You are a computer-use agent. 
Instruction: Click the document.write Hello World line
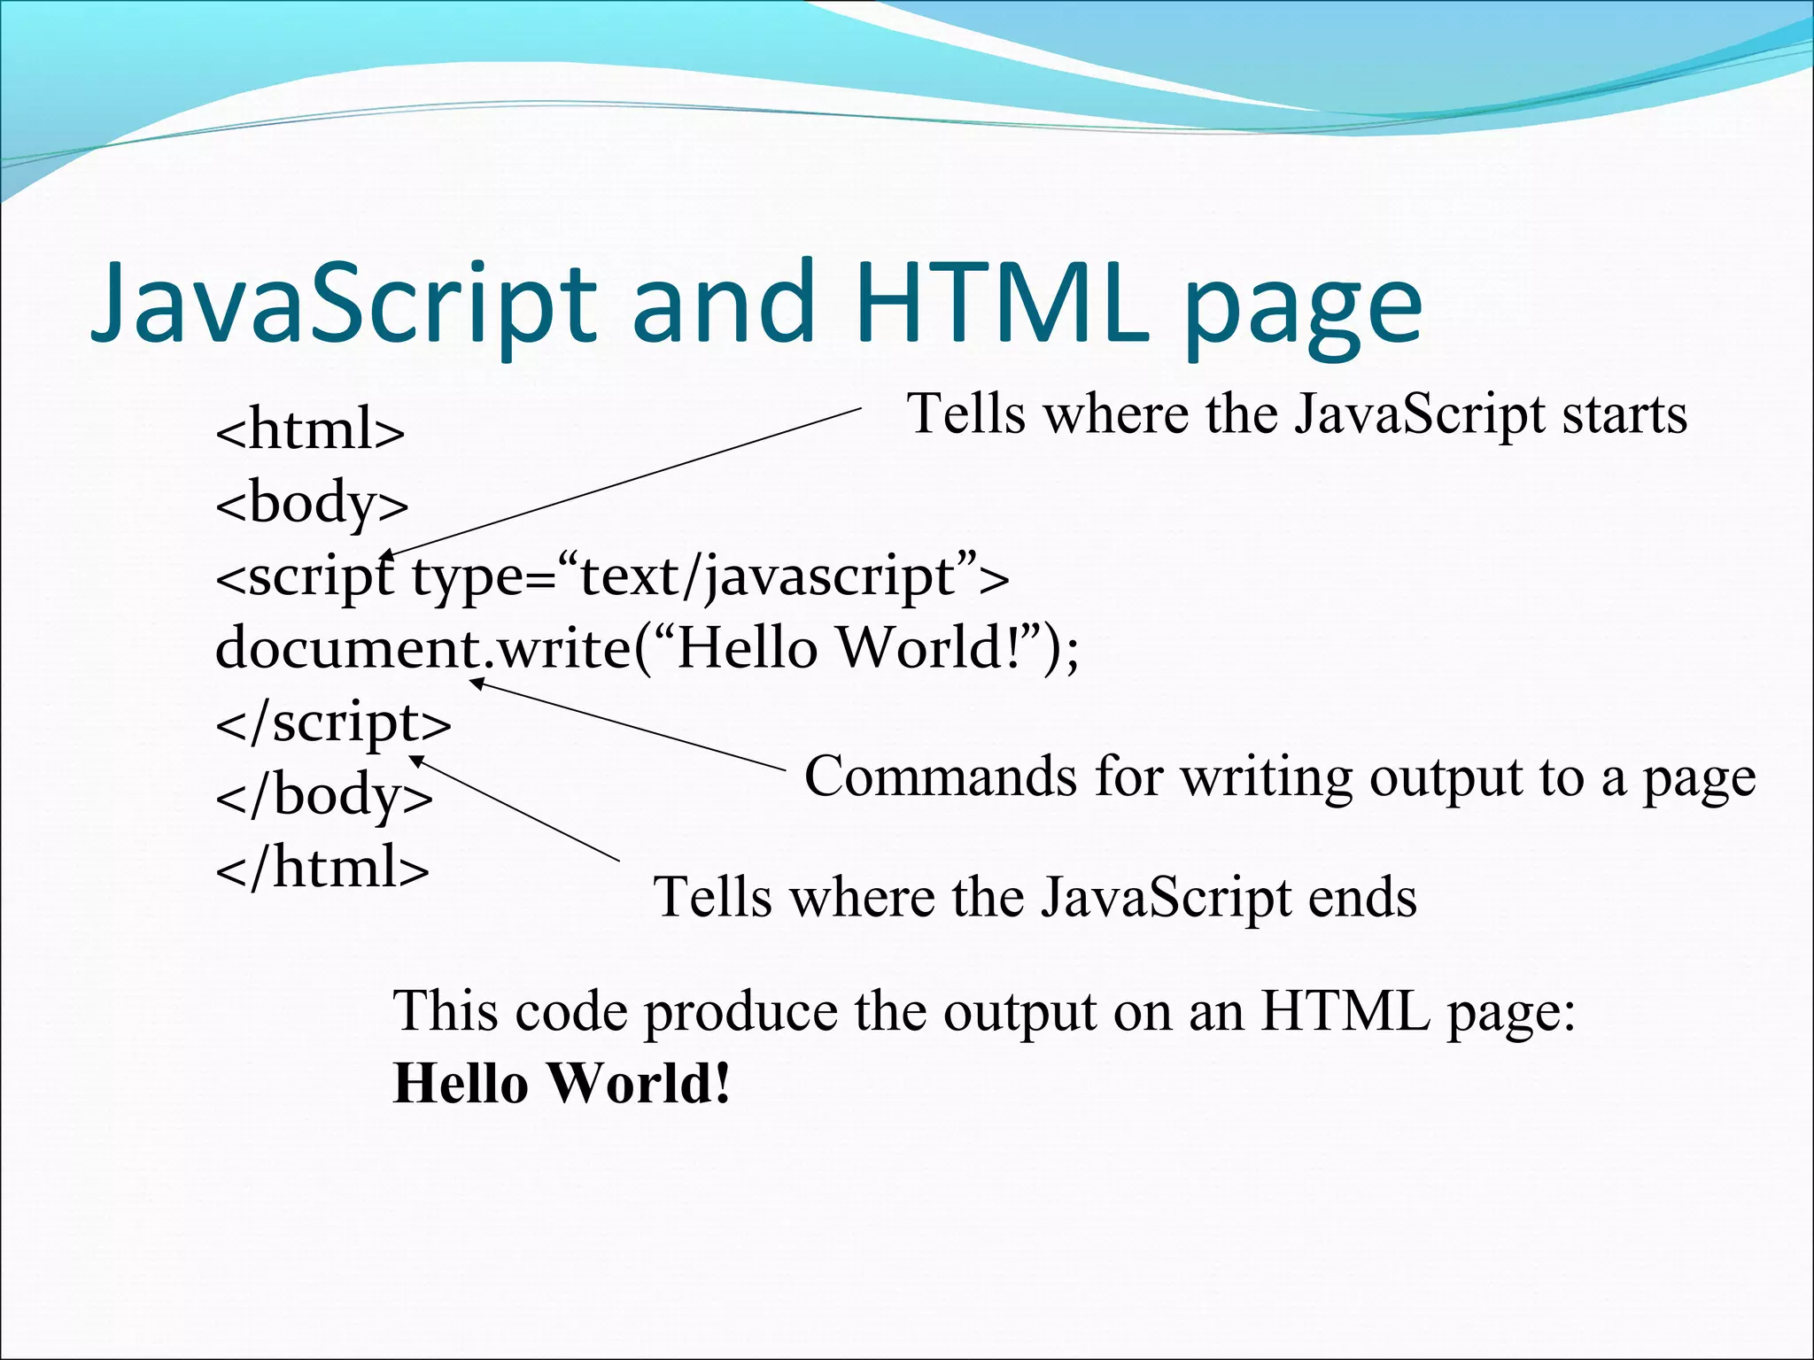[x=647, y=648]
